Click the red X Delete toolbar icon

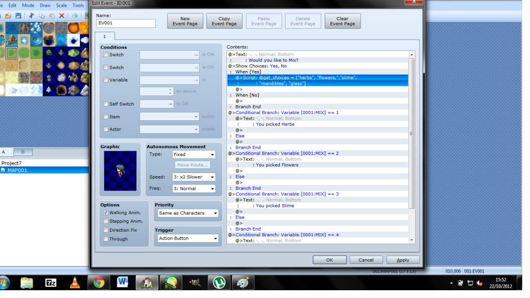click(62, 16)
